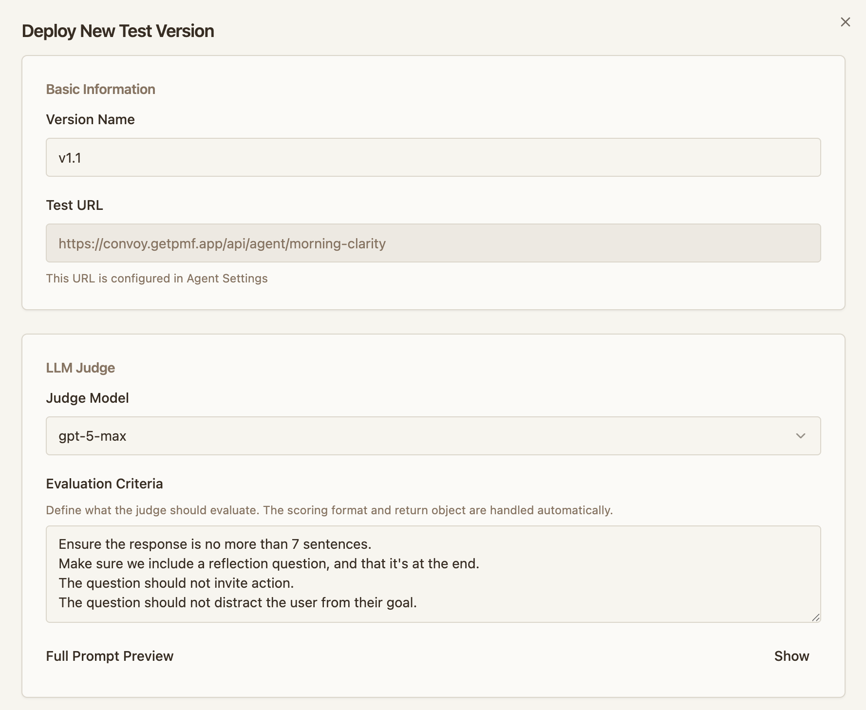Click the Full Prompt Preview label
This screenshot has width=866, height=710.
(109, 656)
